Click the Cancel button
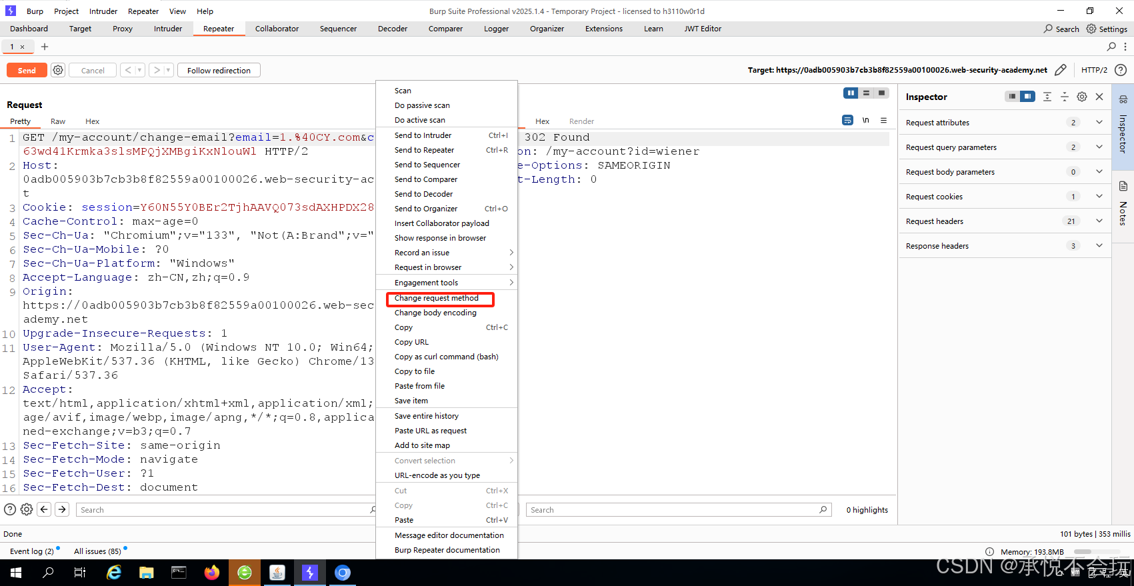This screenshot has height=586, width=1134. [93, 70]
